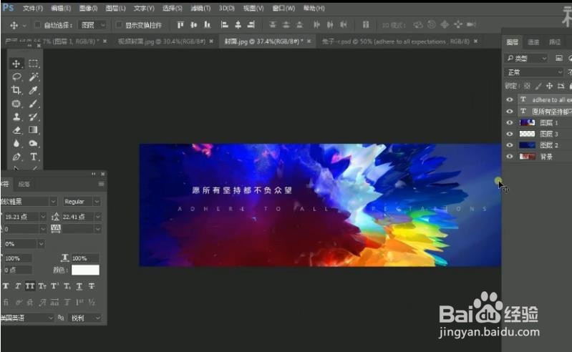This screenshot has height=352, width=572.
Task: Align left edges in options bar
Action: coord(225,25)
